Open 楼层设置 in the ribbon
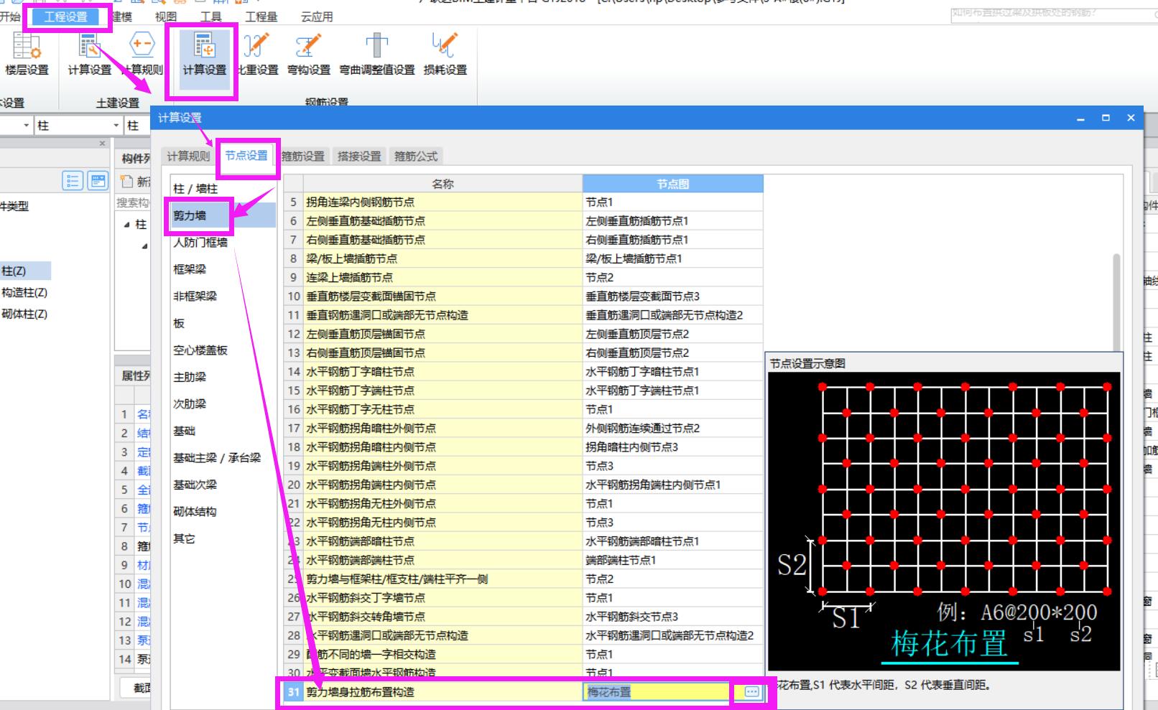Screen dimensions: 1158x710 click(x=27, y=54)
